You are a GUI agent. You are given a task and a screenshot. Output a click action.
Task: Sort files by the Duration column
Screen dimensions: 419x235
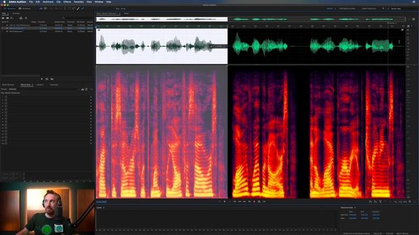click(x=41, y=22)
